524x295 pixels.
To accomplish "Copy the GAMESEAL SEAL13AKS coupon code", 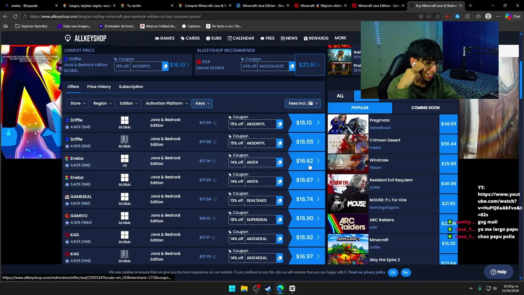I will (x=280, y=201).
